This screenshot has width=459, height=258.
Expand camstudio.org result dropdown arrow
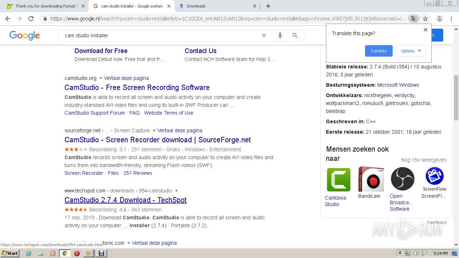(100, 78)
